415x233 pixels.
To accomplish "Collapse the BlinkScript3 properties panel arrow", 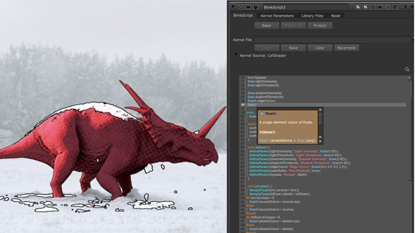I will [233, 7].
